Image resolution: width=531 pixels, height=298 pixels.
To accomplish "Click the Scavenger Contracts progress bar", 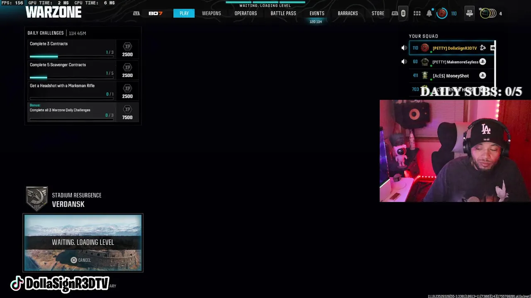I will click(x=71, y=77).
